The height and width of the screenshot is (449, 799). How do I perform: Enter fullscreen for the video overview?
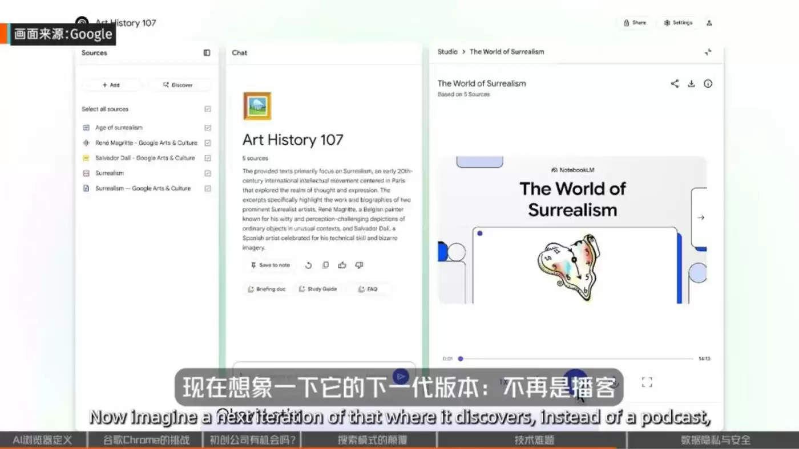pyautogui.click(x=647, y=382)
